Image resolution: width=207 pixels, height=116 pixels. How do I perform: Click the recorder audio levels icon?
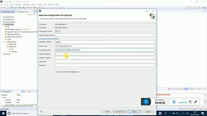174,101
